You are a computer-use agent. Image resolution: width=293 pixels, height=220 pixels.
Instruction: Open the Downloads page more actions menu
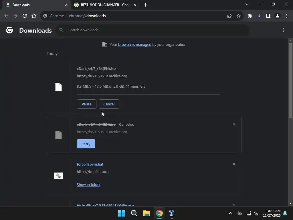[283, 30]
